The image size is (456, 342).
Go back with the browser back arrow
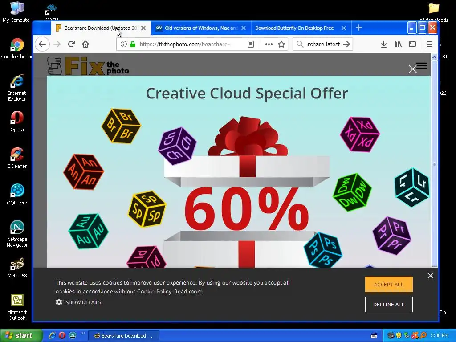click(42, 44)
